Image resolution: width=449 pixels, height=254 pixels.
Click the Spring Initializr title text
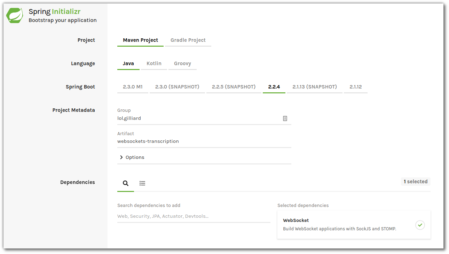pyautogui.click(x=55, y=11)
